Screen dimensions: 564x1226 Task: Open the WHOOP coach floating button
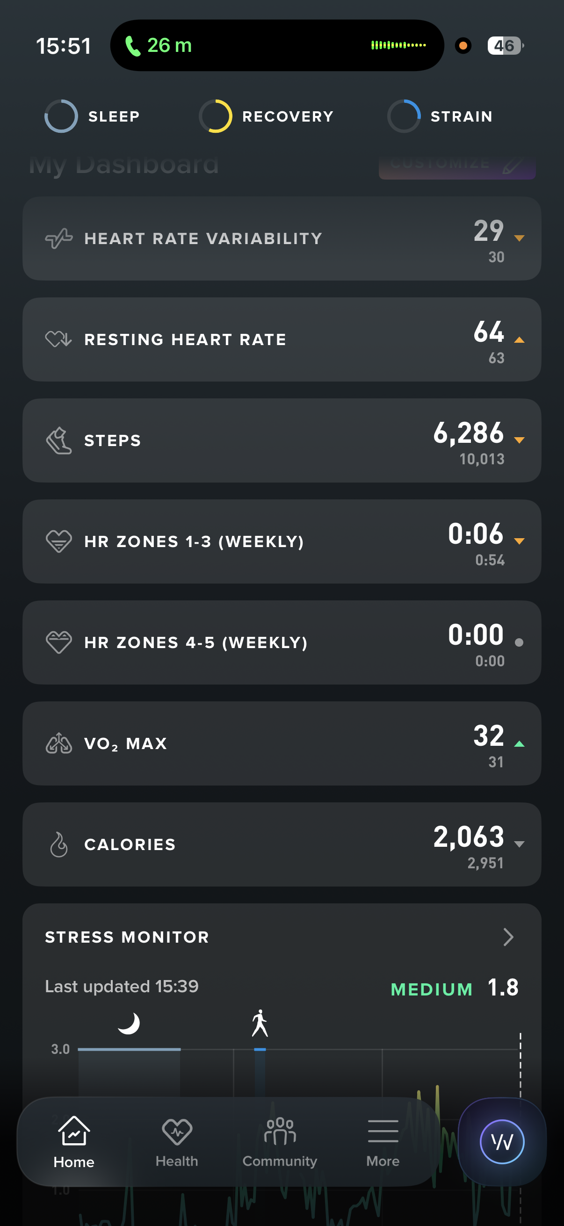click(502, 1141)
